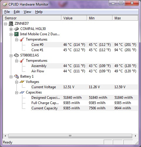Select the Battery 1 label

click(x=27, y=76)
